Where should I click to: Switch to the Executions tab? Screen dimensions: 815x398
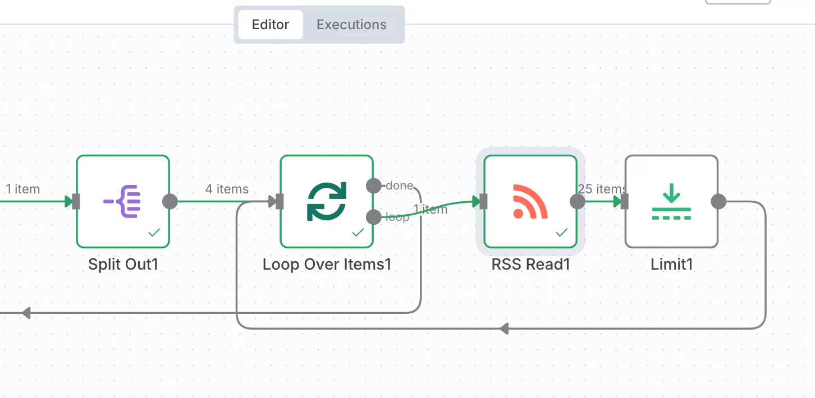351,25
